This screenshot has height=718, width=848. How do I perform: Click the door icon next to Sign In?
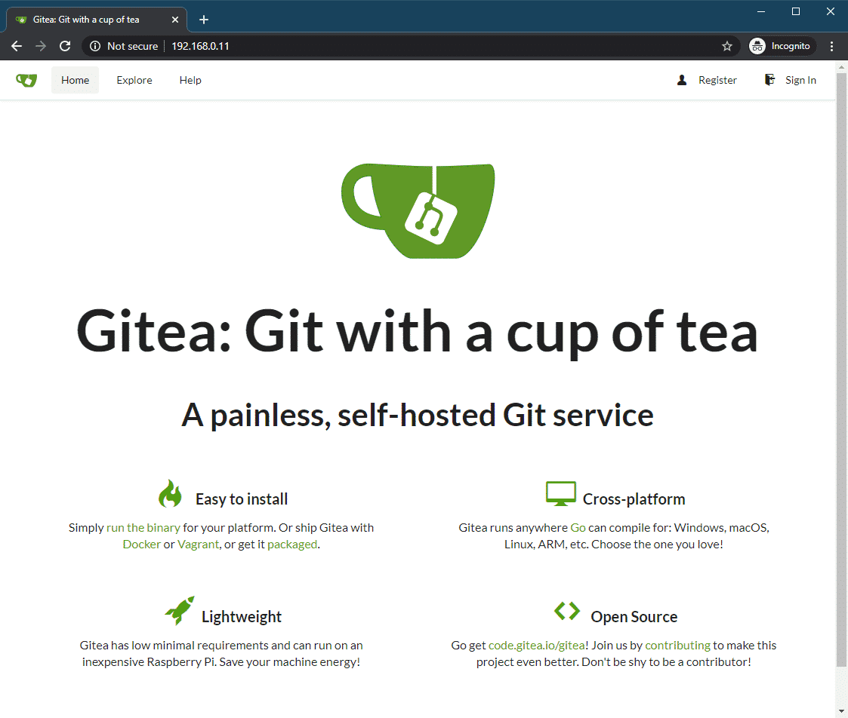769,79
